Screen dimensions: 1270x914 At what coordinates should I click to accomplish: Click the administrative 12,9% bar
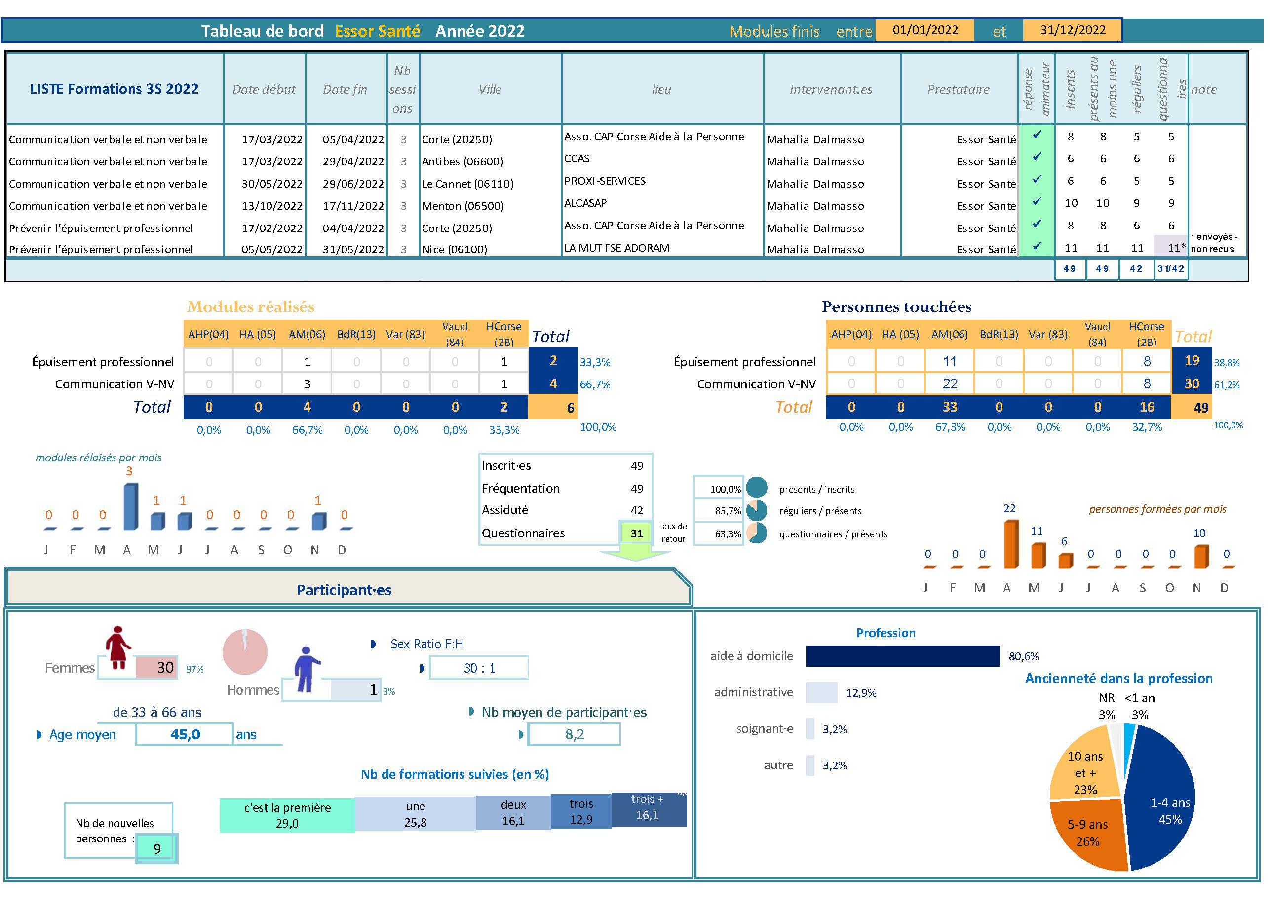821,692
